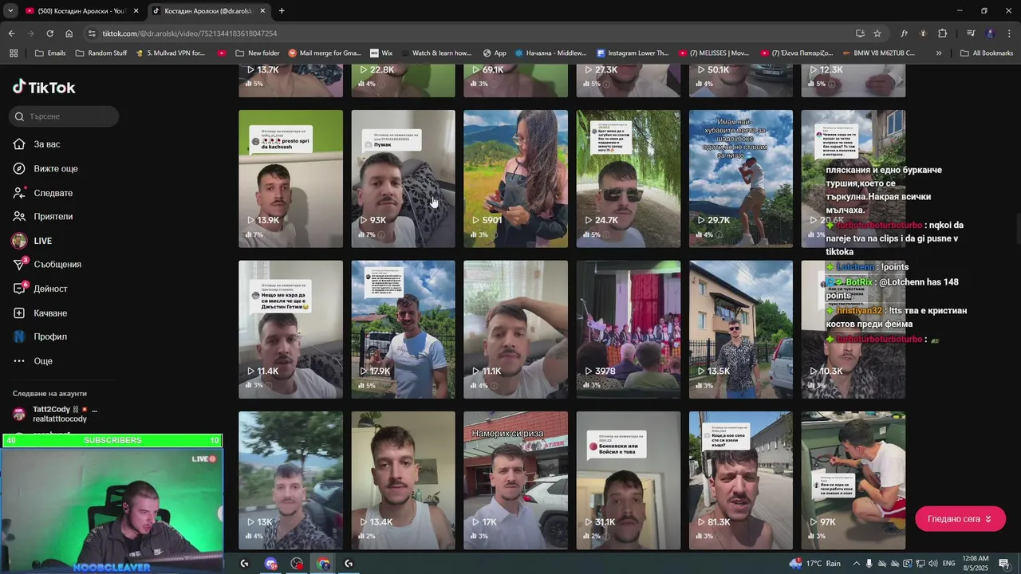1021x574 pixels.
Task: Open the video with 11.4K views
Action: point(290,329)
